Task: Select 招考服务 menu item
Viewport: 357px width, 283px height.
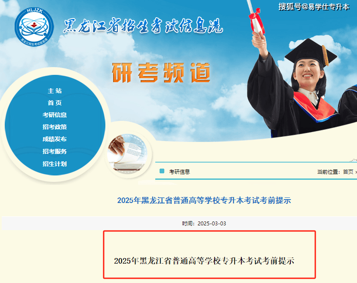Action: click(55, 151)
